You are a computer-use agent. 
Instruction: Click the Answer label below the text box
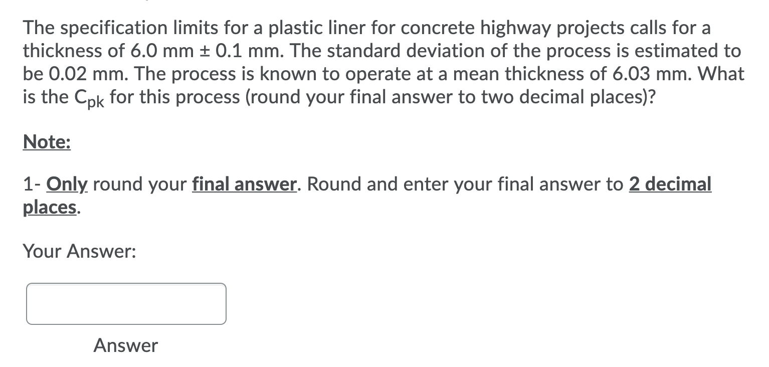[125, 345]
